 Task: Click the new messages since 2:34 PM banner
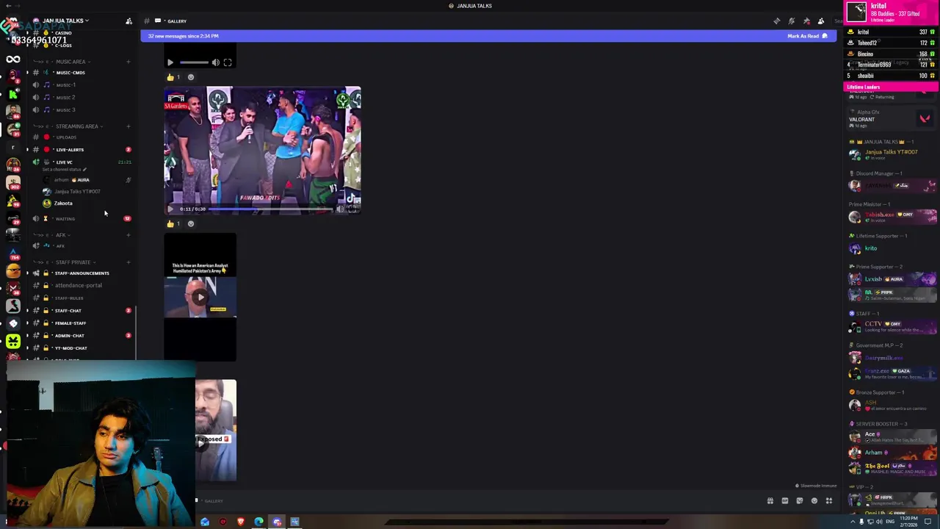(488, 36)
